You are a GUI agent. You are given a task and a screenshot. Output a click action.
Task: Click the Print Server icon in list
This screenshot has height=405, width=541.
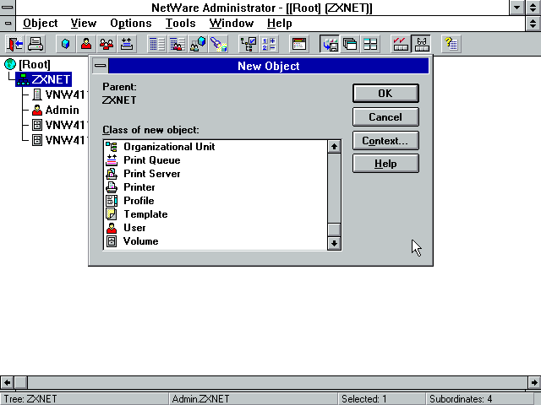(112, 174)
